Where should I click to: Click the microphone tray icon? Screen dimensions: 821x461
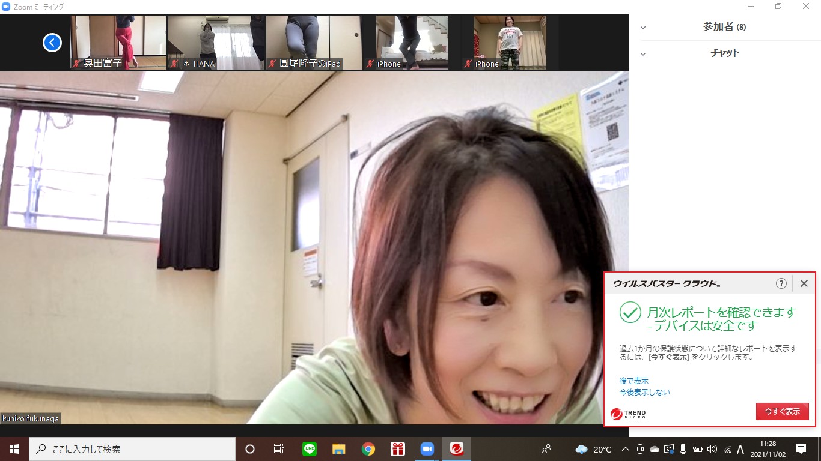(x=683, y=449)
